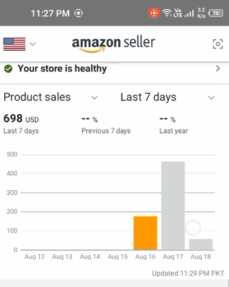The image size is (229, 287).
Task: Open the Last 7 days range dropdown
Action: click(168, 97)
